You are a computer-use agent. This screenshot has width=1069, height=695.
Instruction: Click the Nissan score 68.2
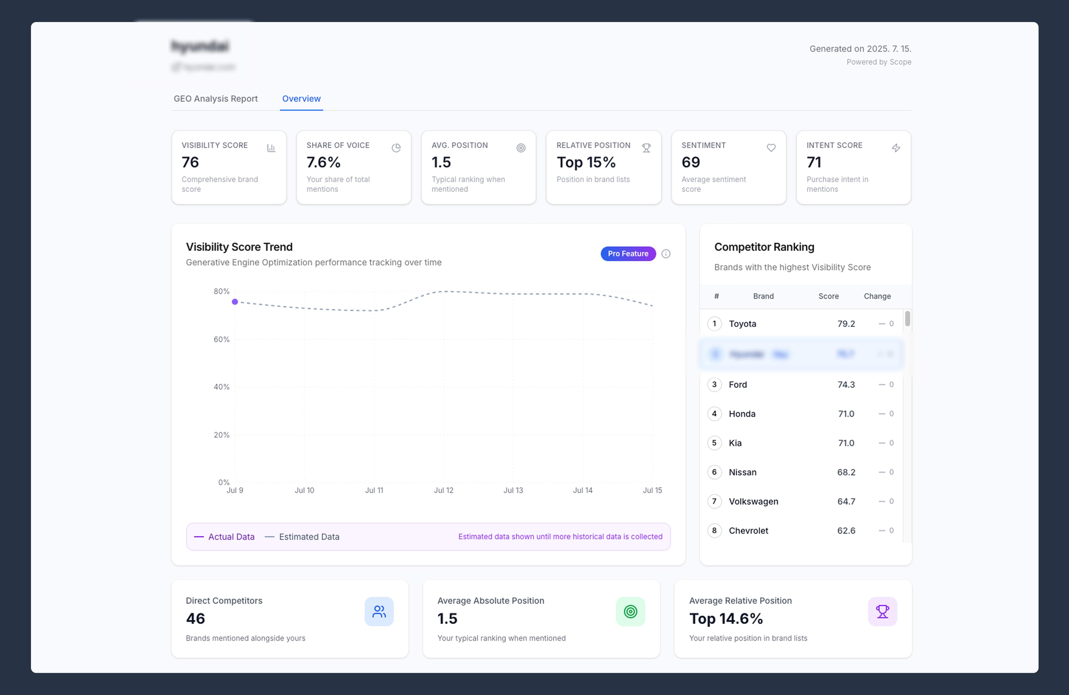[x=846, y=472]
